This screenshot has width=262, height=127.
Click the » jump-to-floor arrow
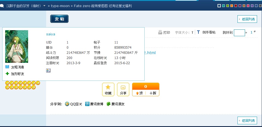(x=246, y=33)
